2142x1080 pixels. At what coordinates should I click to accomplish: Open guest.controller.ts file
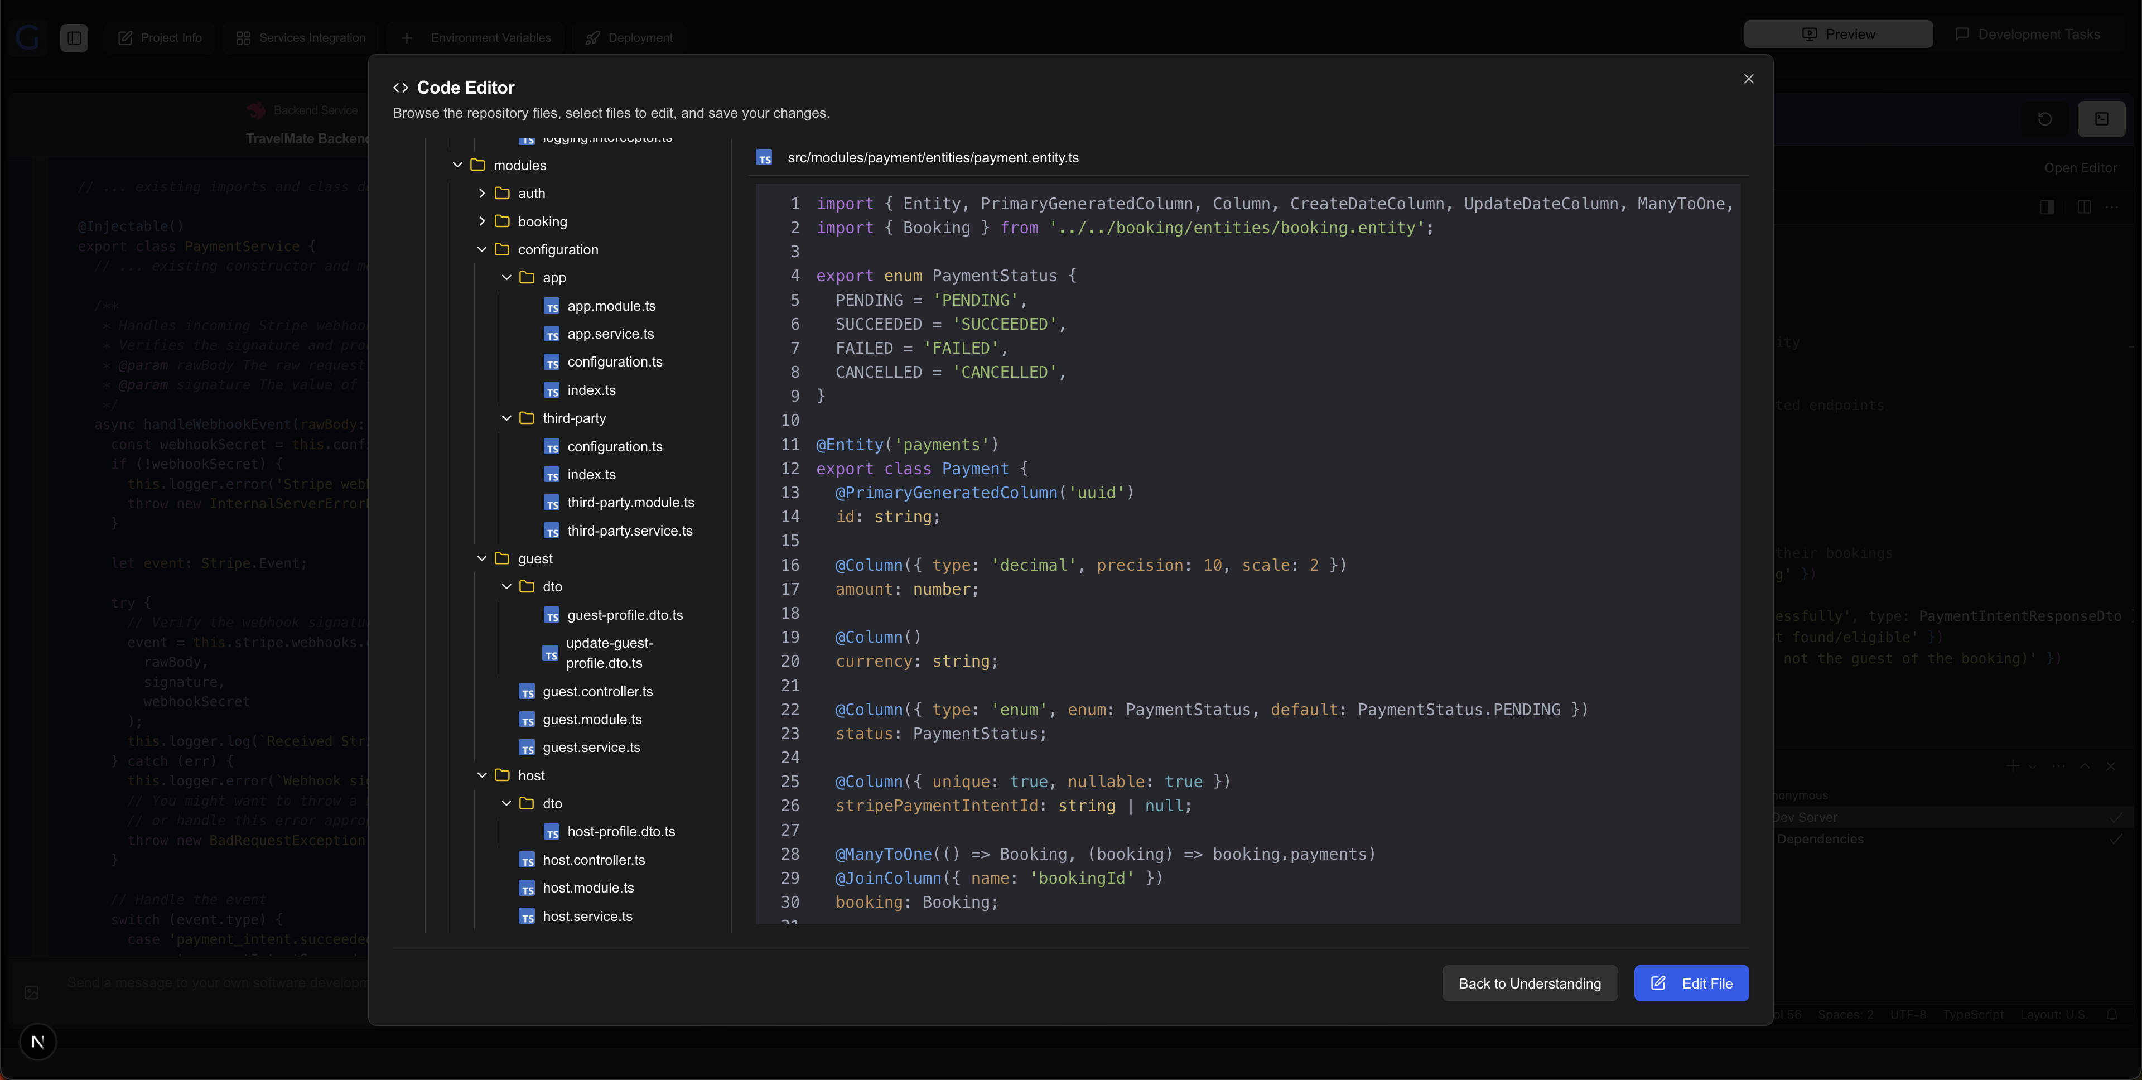pos(597,691)
